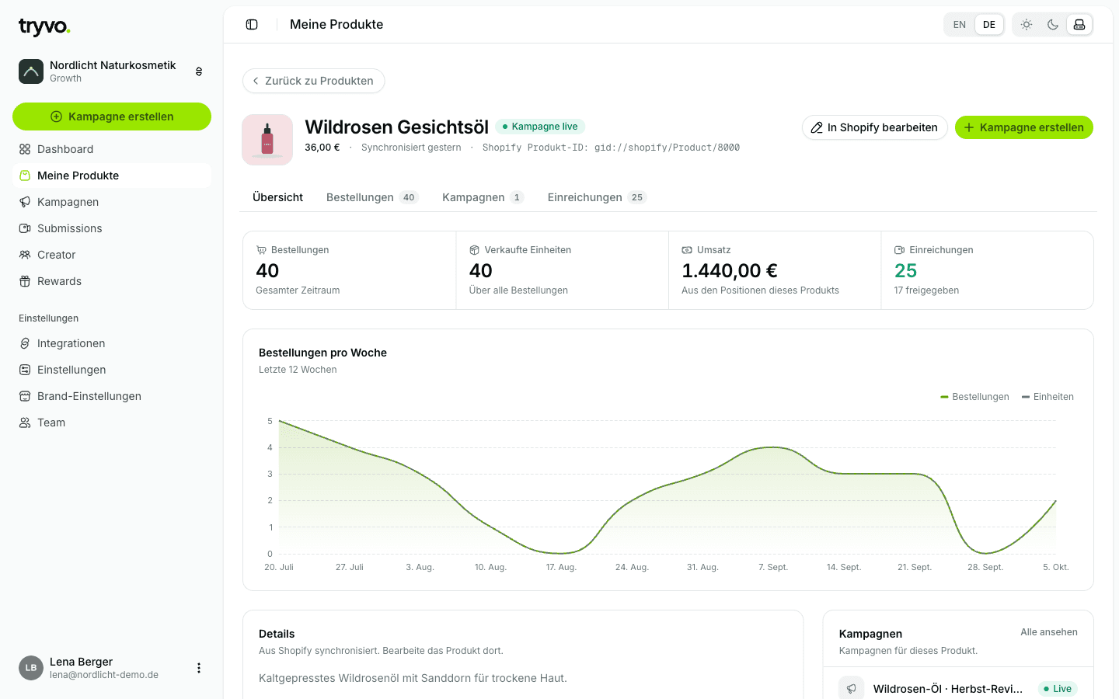Toggle the sidebar panel icon

coord(252,25)
